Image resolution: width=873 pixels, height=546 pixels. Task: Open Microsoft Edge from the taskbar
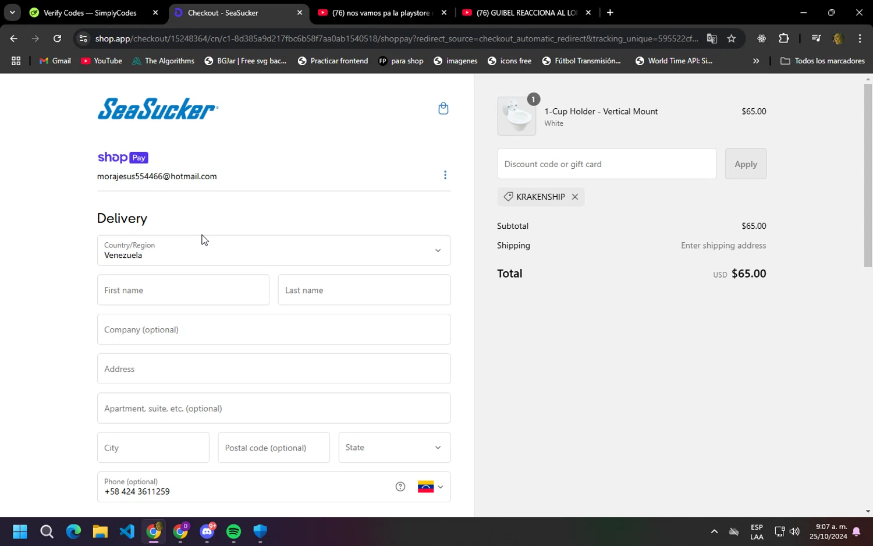coord(73,531)
